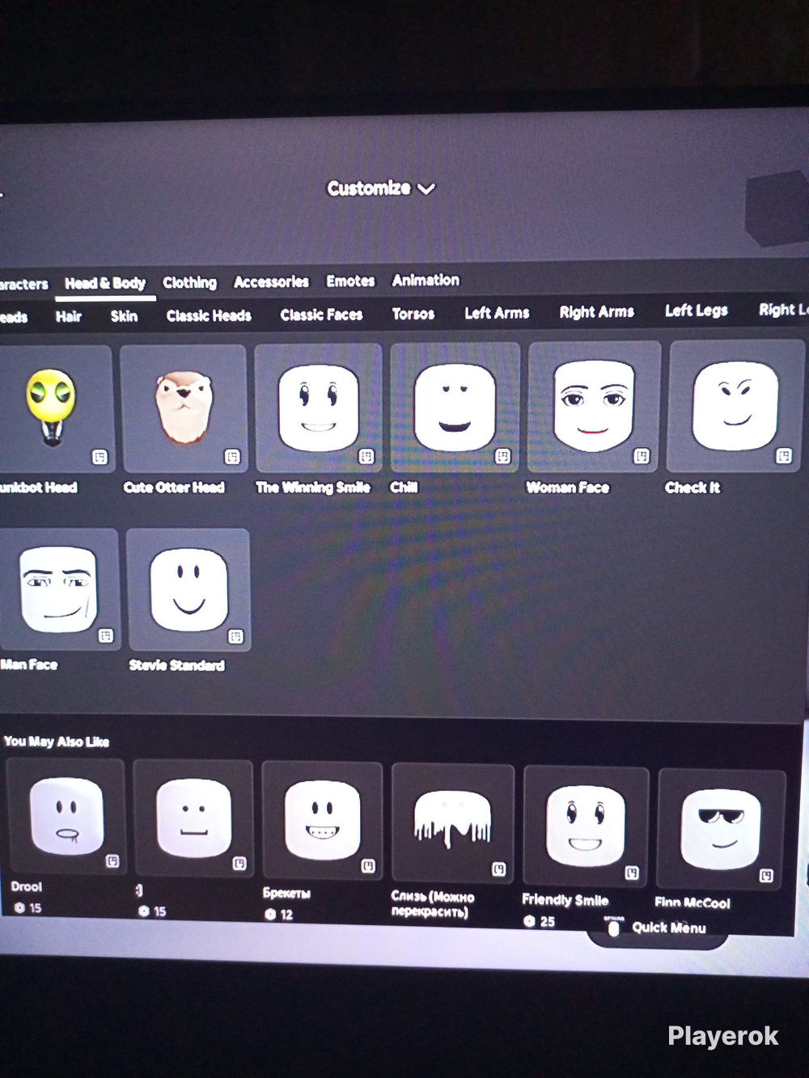This screenshot has height=1078, width=809.
Task: Click badge icon on Drool tile
Action: pyautogui.click(x=112, y=861)
